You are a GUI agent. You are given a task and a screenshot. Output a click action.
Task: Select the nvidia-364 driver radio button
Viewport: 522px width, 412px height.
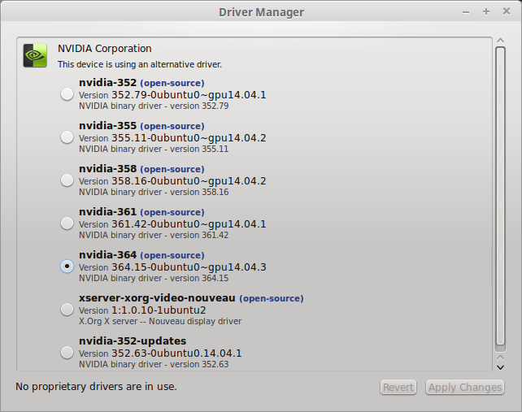click(x=67, y=267)
